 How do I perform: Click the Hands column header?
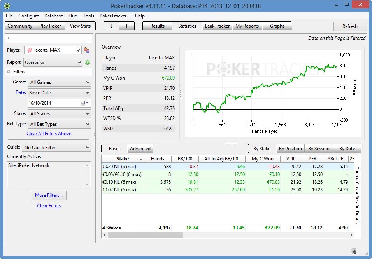(158, 159)
